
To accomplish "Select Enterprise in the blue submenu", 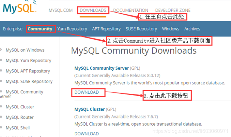I will [x=13, y=29].
